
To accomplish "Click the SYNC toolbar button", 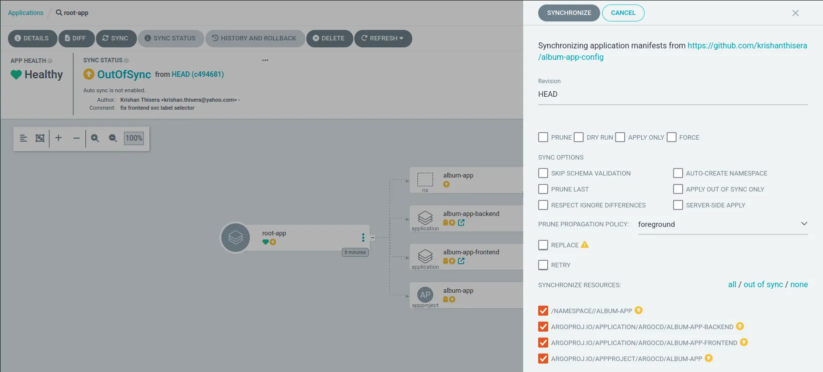I will tap(116, 38).
